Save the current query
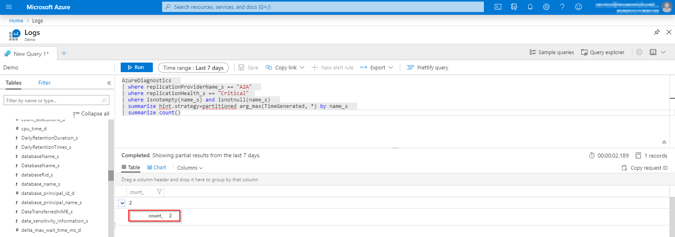 point(248,67)
